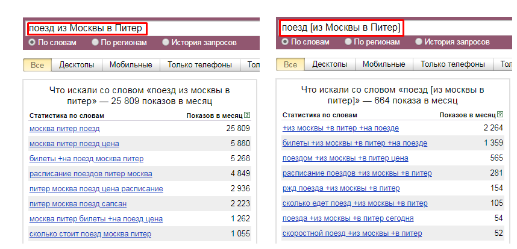Click the value '281' in right table
Image resolution: width=517 pixels, height=249 pixels.
(x=497, y=173)
